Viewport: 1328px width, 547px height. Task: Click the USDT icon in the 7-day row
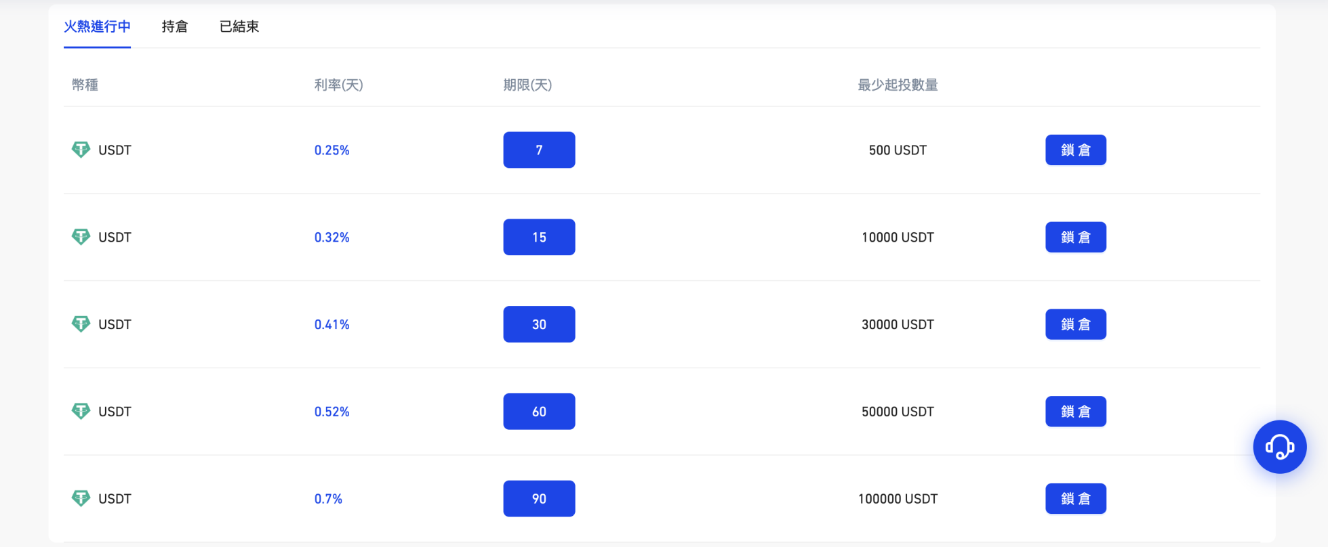point(81,150)
